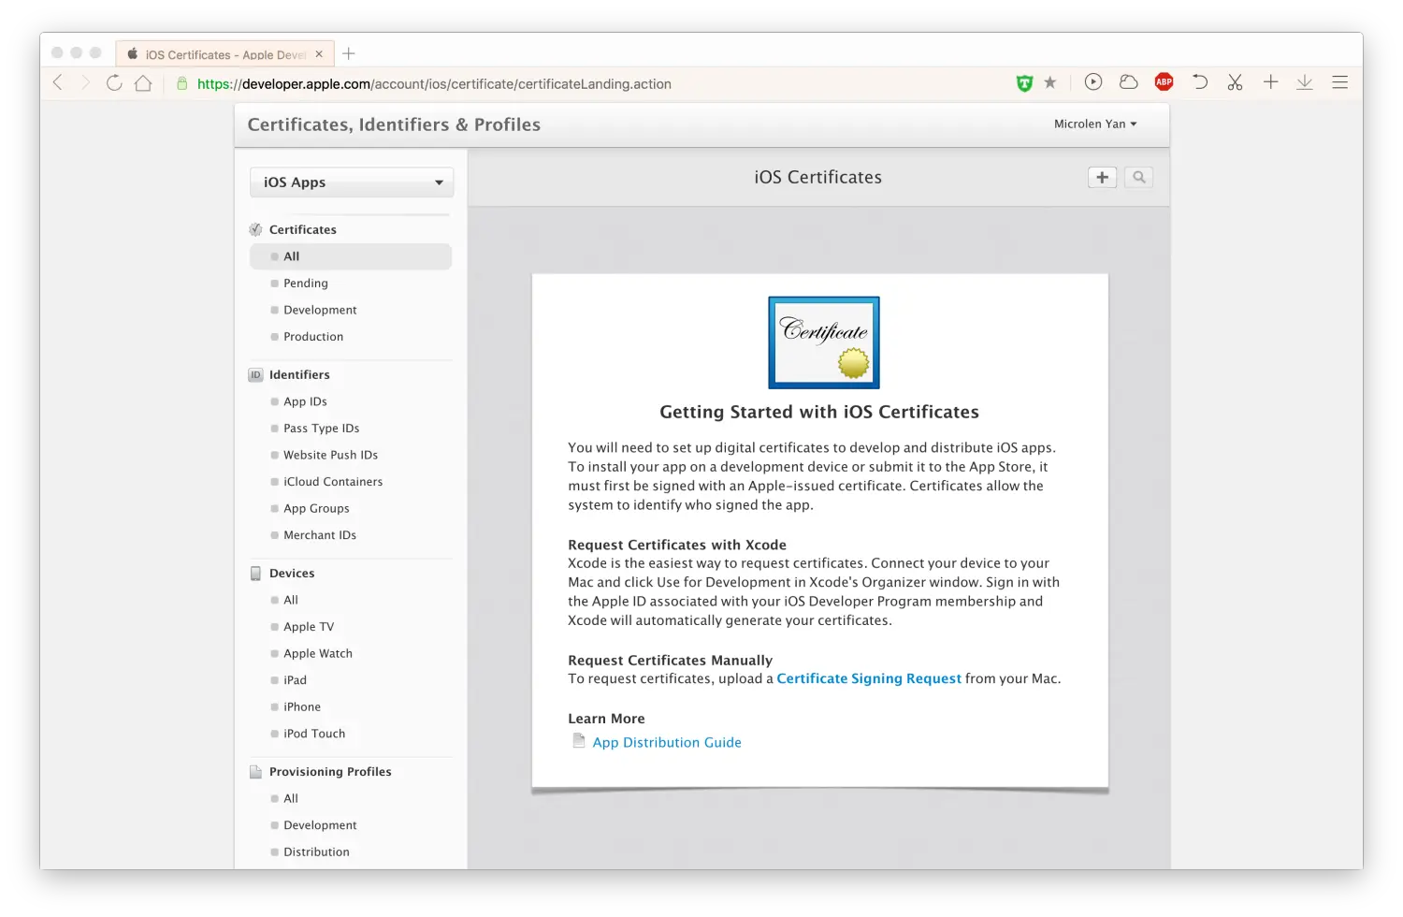Show iPod Touch devices
Screen dimensions: 1403x917
pos(314,734)
